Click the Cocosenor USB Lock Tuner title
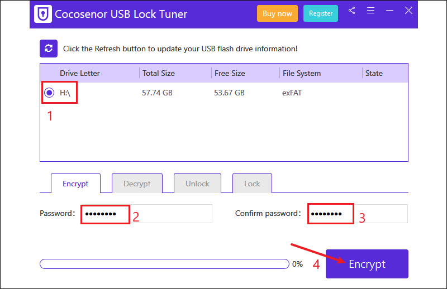The width and height of the screenshot is (447, 289). [121, 14]
